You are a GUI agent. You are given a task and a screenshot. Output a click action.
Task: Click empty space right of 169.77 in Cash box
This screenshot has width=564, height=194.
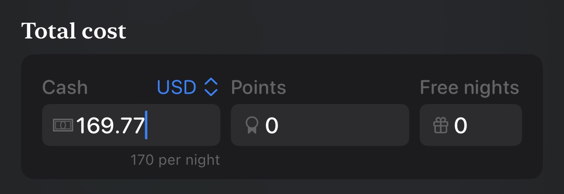(184, 125)
